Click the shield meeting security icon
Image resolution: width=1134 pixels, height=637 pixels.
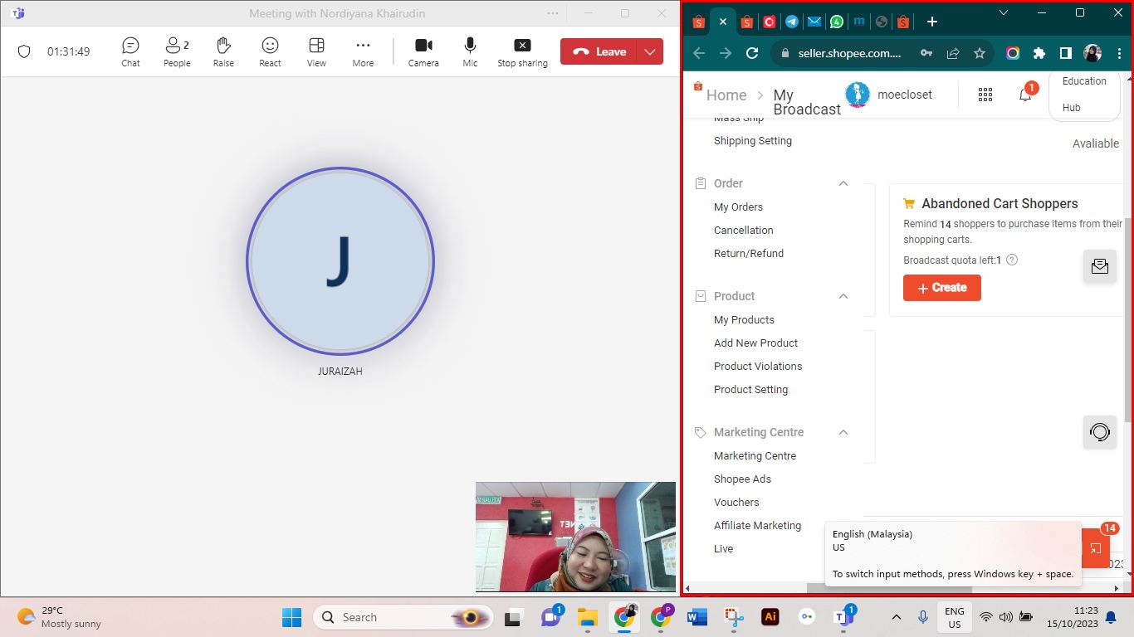[24, 51]
